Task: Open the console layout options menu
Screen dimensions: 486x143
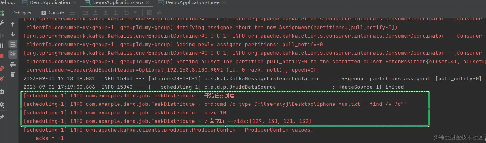Action: click(x=73, y=13)
